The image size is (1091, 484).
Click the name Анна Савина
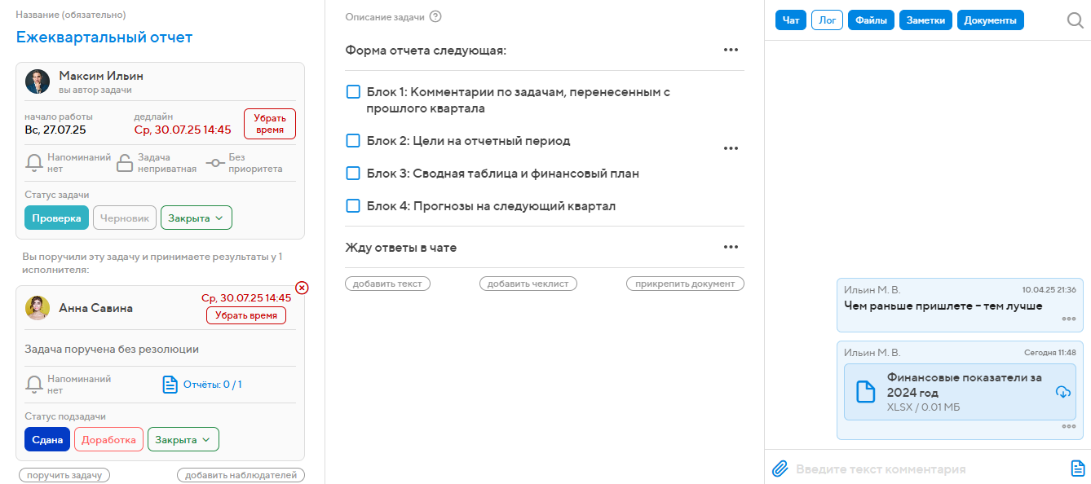coord(95,308)
